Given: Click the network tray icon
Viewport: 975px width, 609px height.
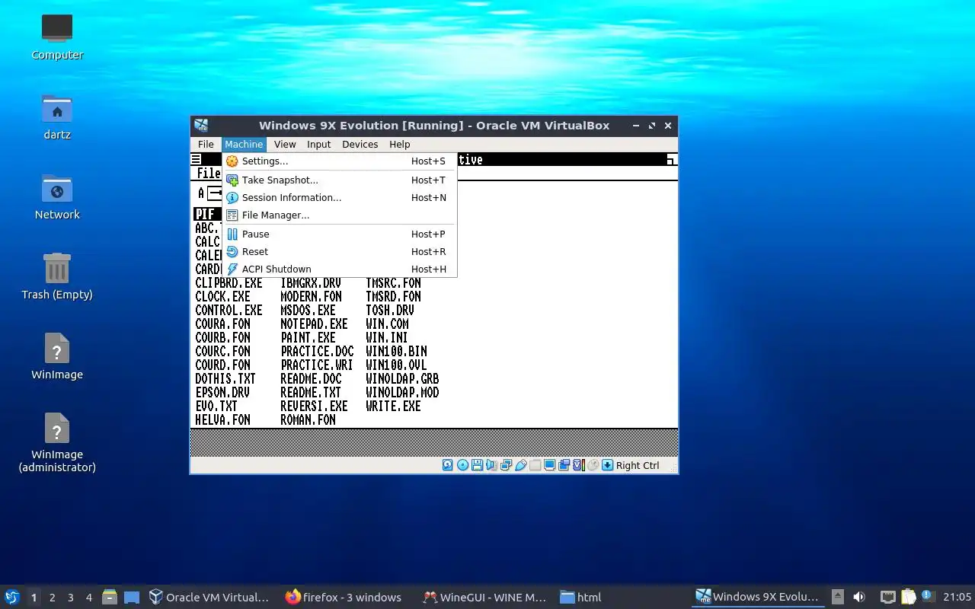Looking at the screenshot, I should pos(887,597).
